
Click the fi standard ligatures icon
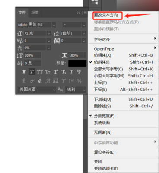point(24,81)
